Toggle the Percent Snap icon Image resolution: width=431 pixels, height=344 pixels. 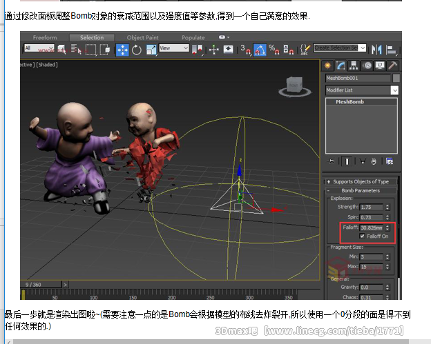pyautogui.click(x=274, y=50)
